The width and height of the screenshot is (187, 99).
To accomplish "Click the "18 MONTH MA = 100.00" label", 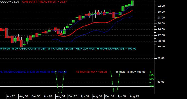I will tap(91, 72).
